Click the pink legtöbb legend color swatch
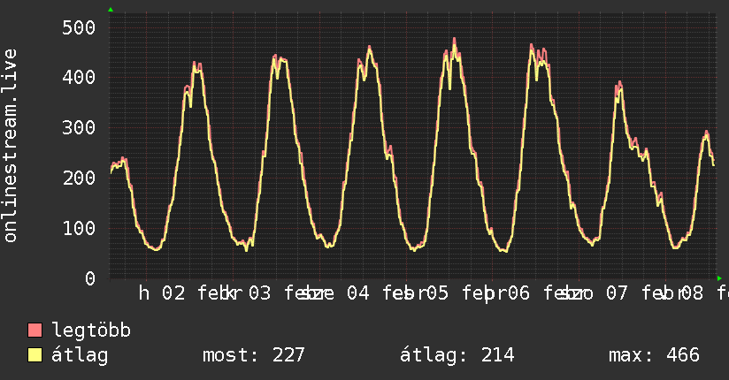729x380 pixels. coord(35,331)
